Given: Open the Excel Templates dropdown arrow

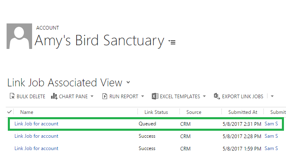Looking at the screenshot, I should (x=204, y=96).
